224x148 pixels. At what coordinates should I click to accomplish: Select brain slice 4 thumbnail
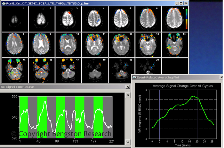tap(94, 18)
